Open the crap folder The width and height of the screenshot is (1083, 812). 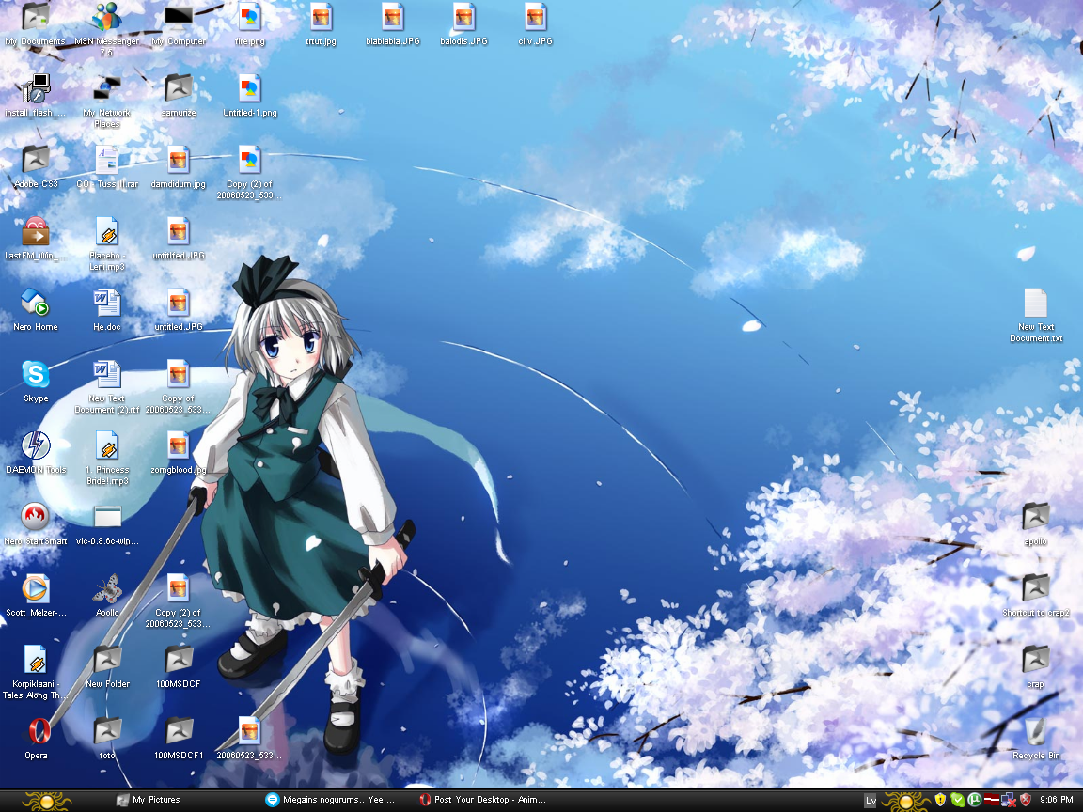1035,666
